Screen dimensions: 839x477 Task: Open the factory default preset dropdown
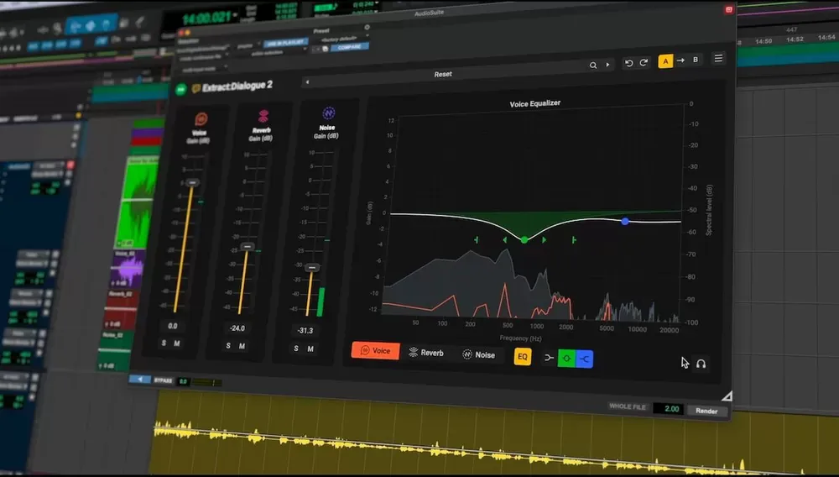(x=343, y=39)
